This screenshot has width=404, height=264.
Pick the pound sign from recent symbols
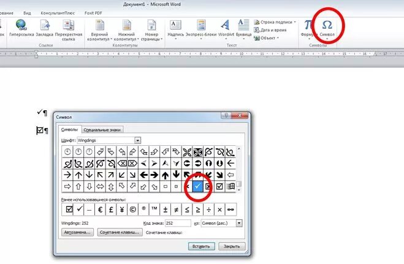pyautogui.click(x=111, y=209)
